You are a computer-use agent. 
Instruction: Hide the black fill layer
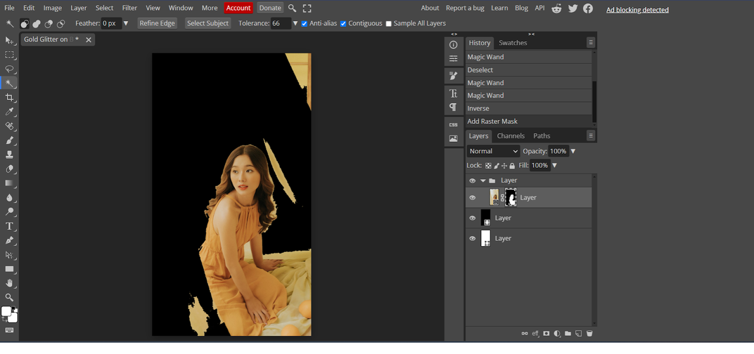[x=472, y=218]
